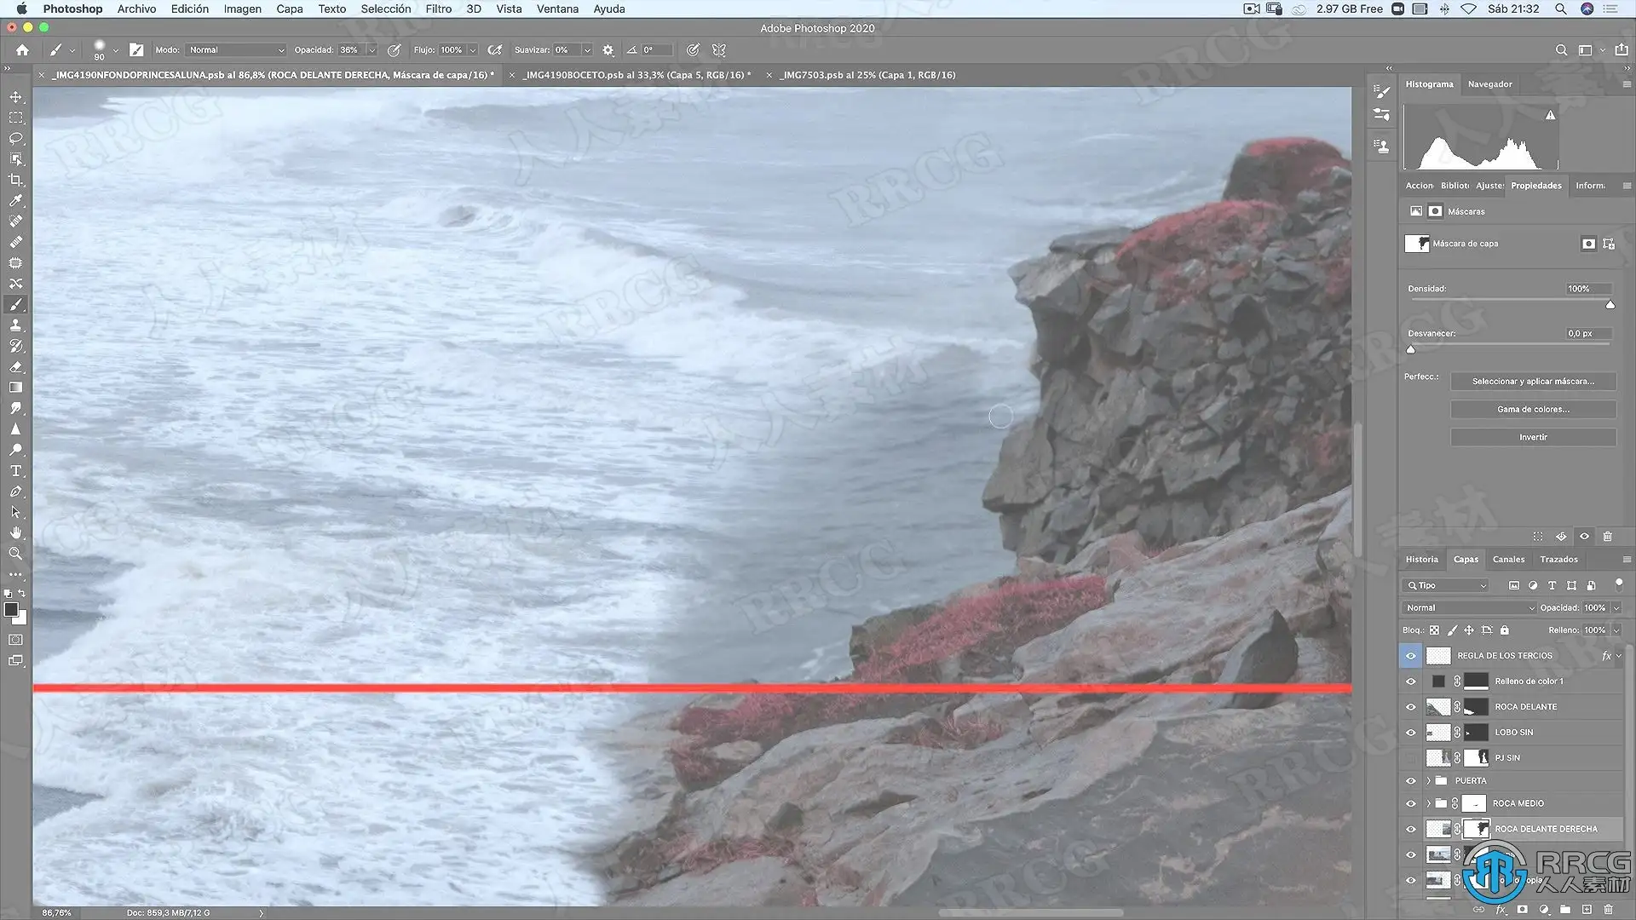The image size is (1636, 920).
Task: Select the Zoom tool
Action: tap(15, 554)
